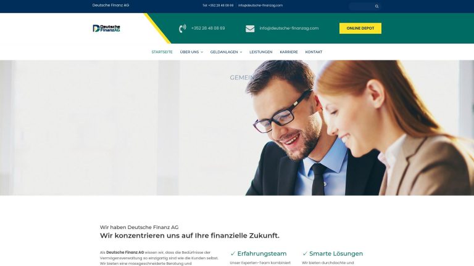The image size is (474, 266).
Task: Click the search magnifier icon
Action: click(376, 6)
